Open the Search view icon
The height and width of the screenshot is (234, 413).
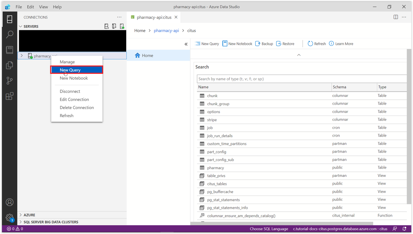click(10, 34)
